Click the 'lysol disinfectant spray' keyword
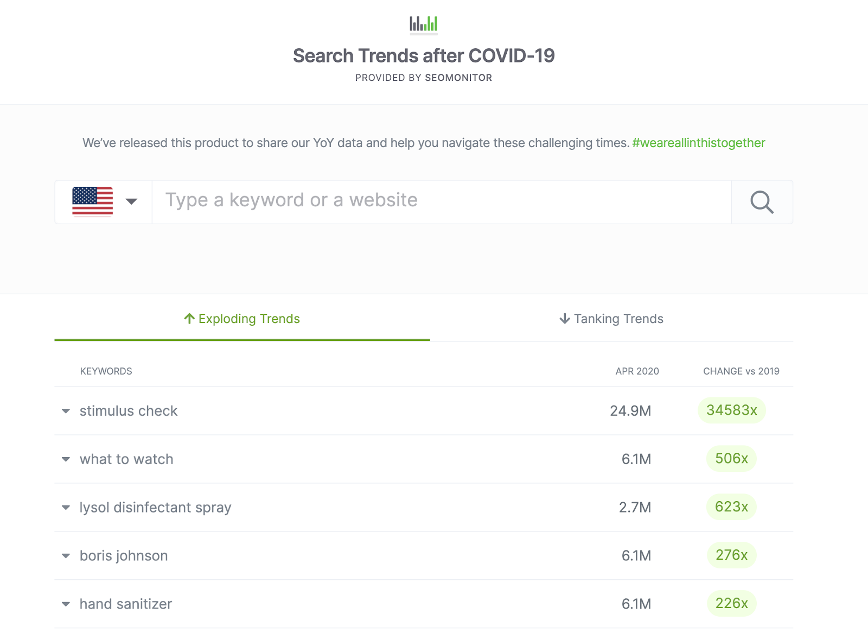Image resolution: width=868 pixels, height=633 pixels. pyautogui.click(x=156, y=508)
